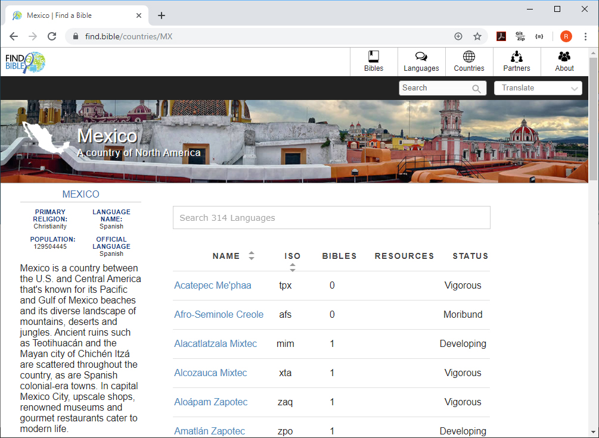
Task: Open Chrome's three-dot menu
Action: click(586, 36)
